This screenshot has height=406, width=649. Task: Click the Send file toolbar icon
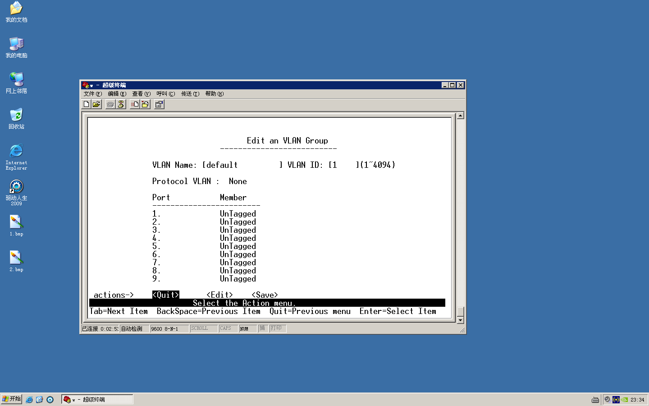[135, 104]
